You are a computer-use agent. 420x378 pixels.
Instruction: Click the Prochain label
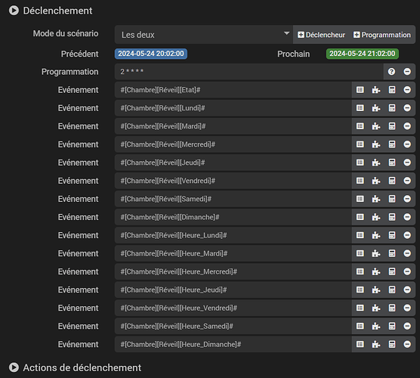(x=293, y=54)
